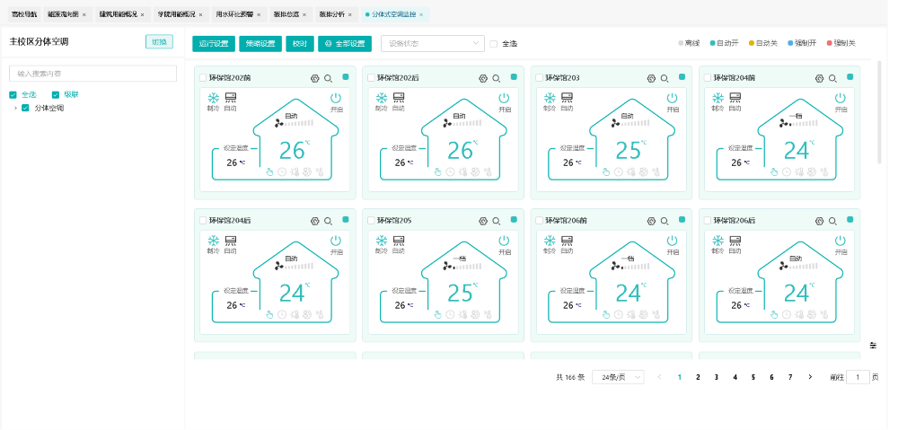This screenshot has height=430, width=898.
Task: Click power 开启 icon on 环保馆202后
Action: [505, 98]
